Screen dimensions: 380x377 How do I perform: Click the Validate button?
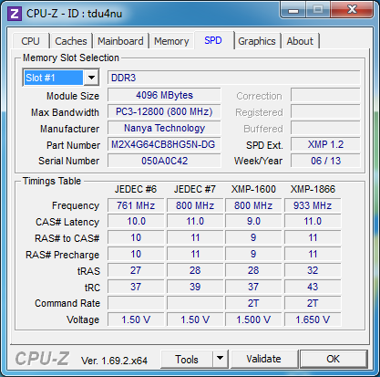click(263, 359)
